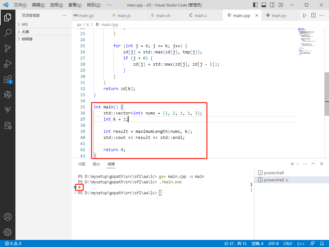
Task: Maximize the panel with the up chevron
Action: point(313,164)
